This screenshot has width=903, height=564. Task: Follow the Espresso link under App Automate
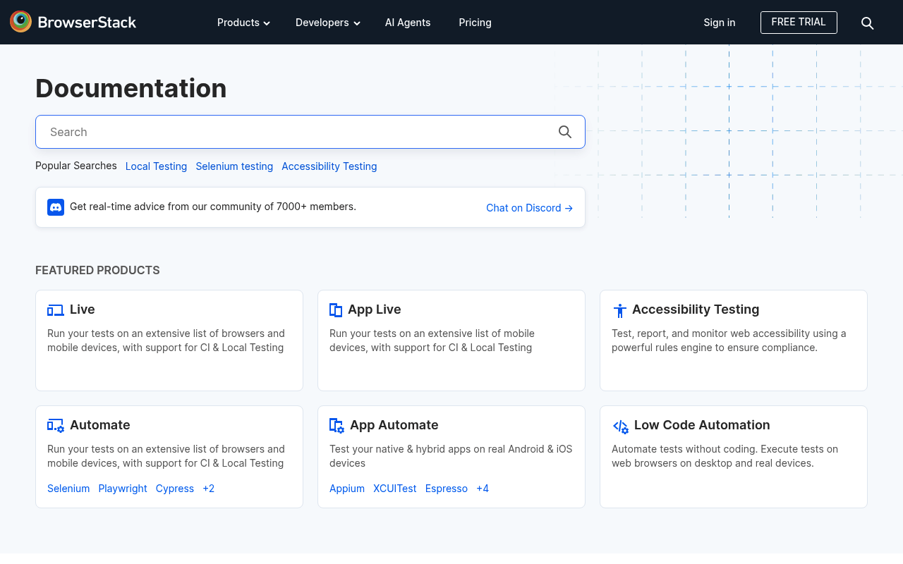coord(447,489)
